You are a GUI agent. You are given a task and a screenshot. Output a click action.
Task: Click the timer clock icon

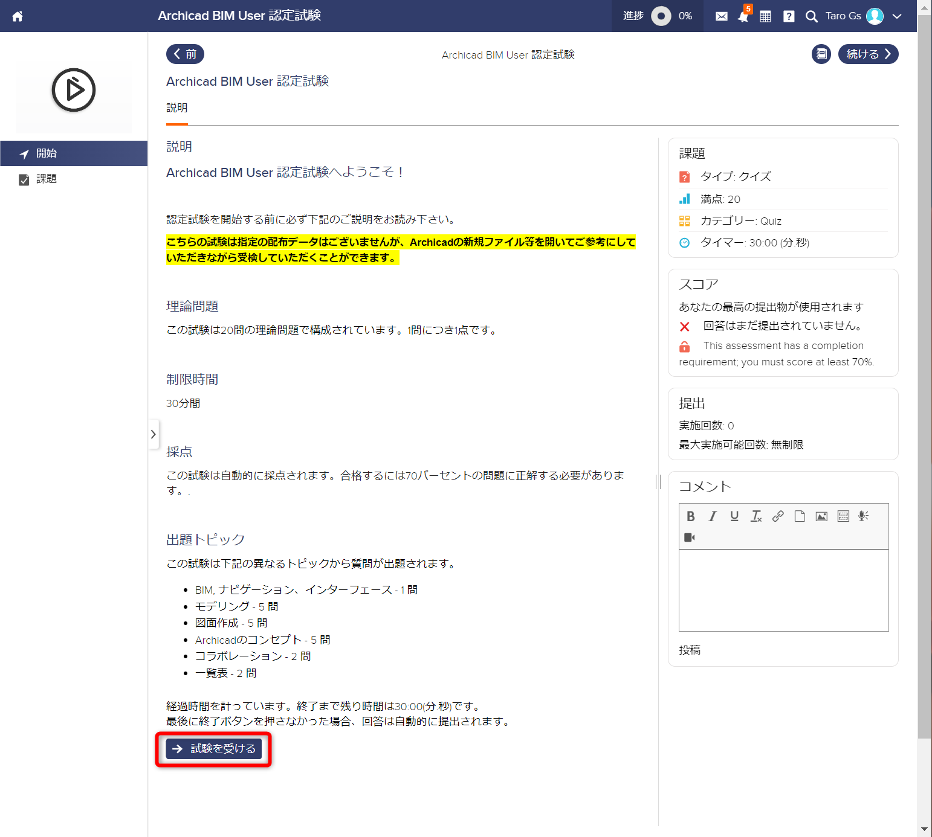pyautogui.click(x=684, y=243)
